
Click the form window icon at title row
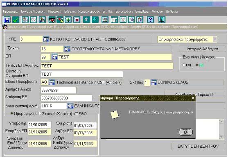tap(5, 27)
